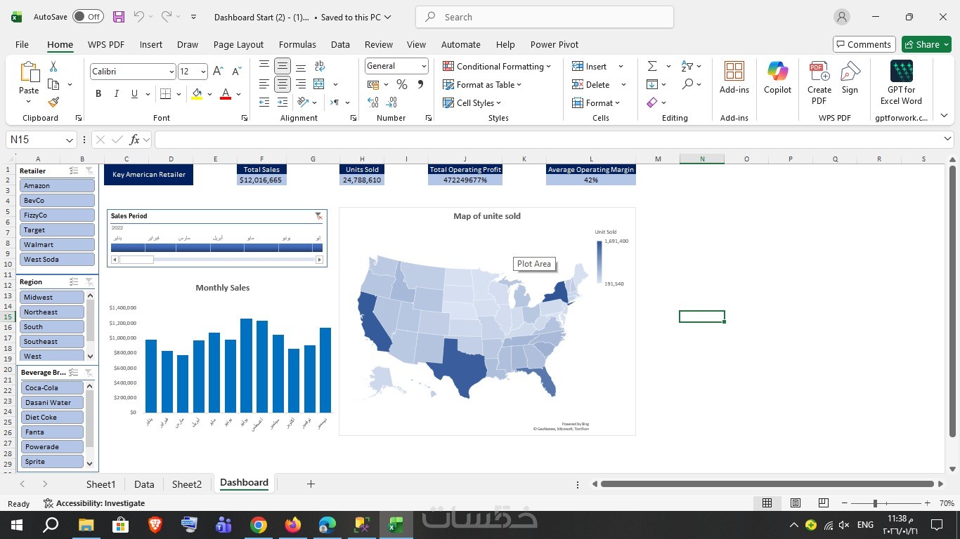Open Find and Select magnifier

[687, 84]
